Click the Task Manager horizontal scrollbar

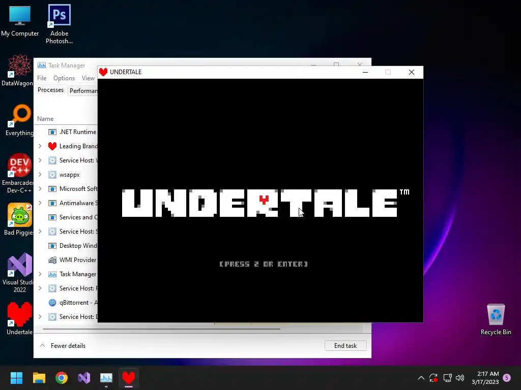[161, 329]
